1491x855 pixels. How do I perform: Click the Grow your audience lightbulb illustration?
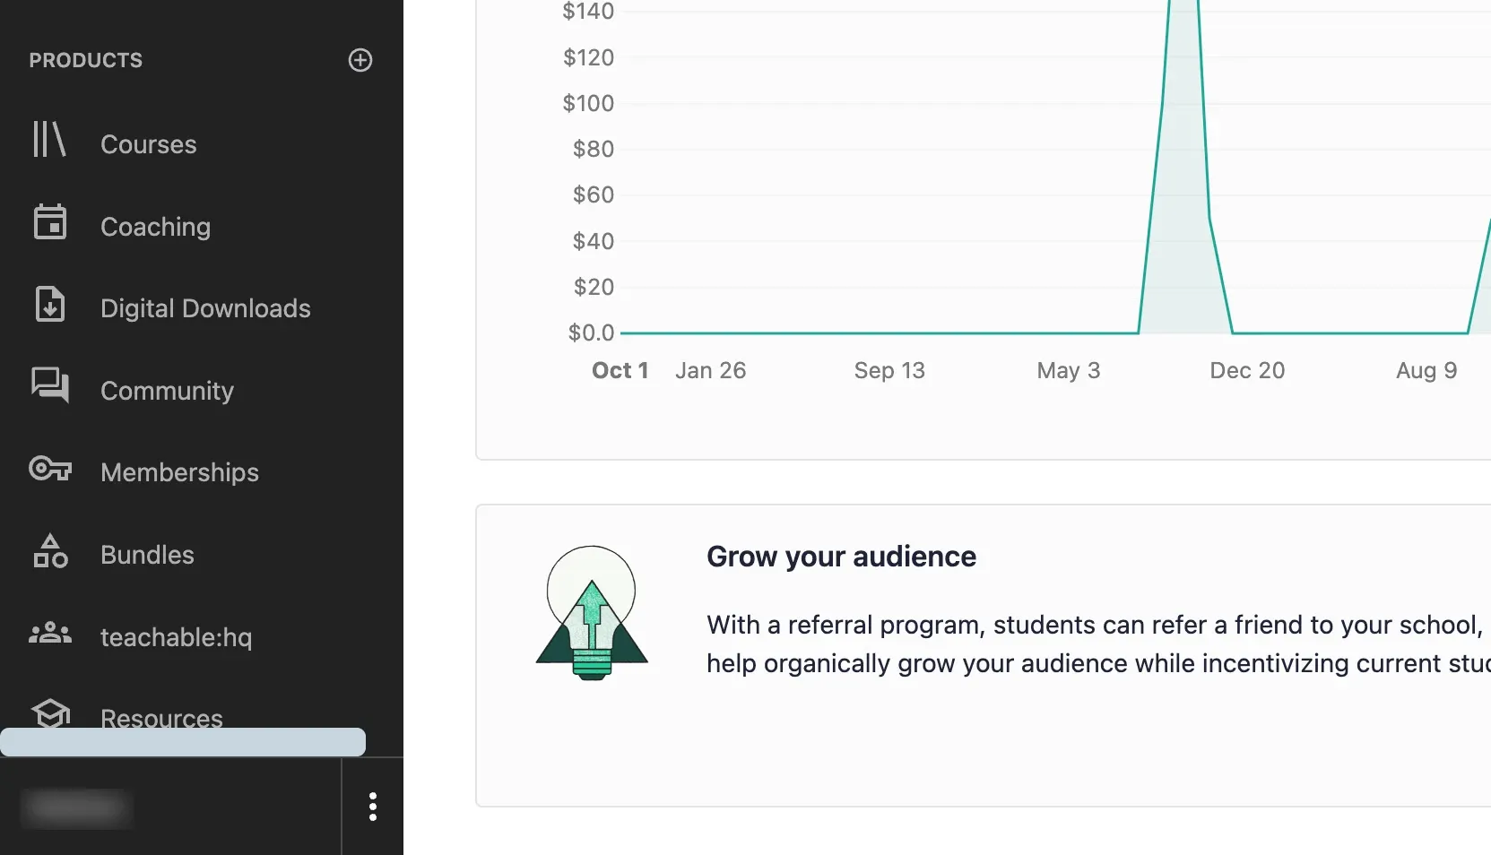[592, 614]
